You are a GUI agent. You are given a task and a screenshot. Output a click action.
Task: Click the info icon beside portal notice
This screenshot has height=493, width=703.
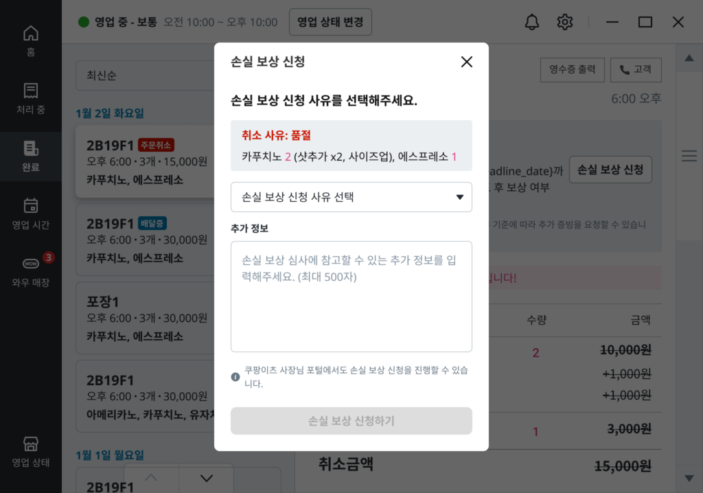tap(235, 377)
